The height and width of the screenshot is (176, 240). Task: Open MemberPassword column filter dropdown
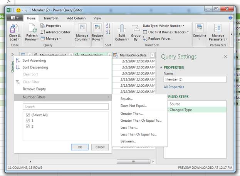pyautogui.click(x=71, y=55)
